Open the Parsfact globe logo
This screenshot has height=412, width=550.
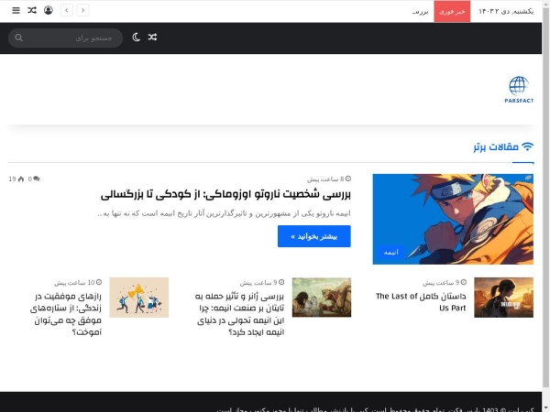tap(519, 90)
